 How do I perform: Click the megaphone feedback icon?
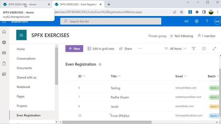186,21
